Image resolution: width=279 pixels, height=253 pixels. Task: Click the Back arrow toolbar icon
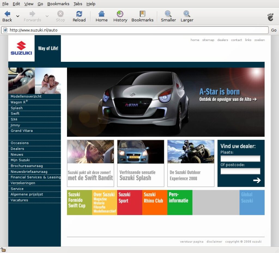7,14
